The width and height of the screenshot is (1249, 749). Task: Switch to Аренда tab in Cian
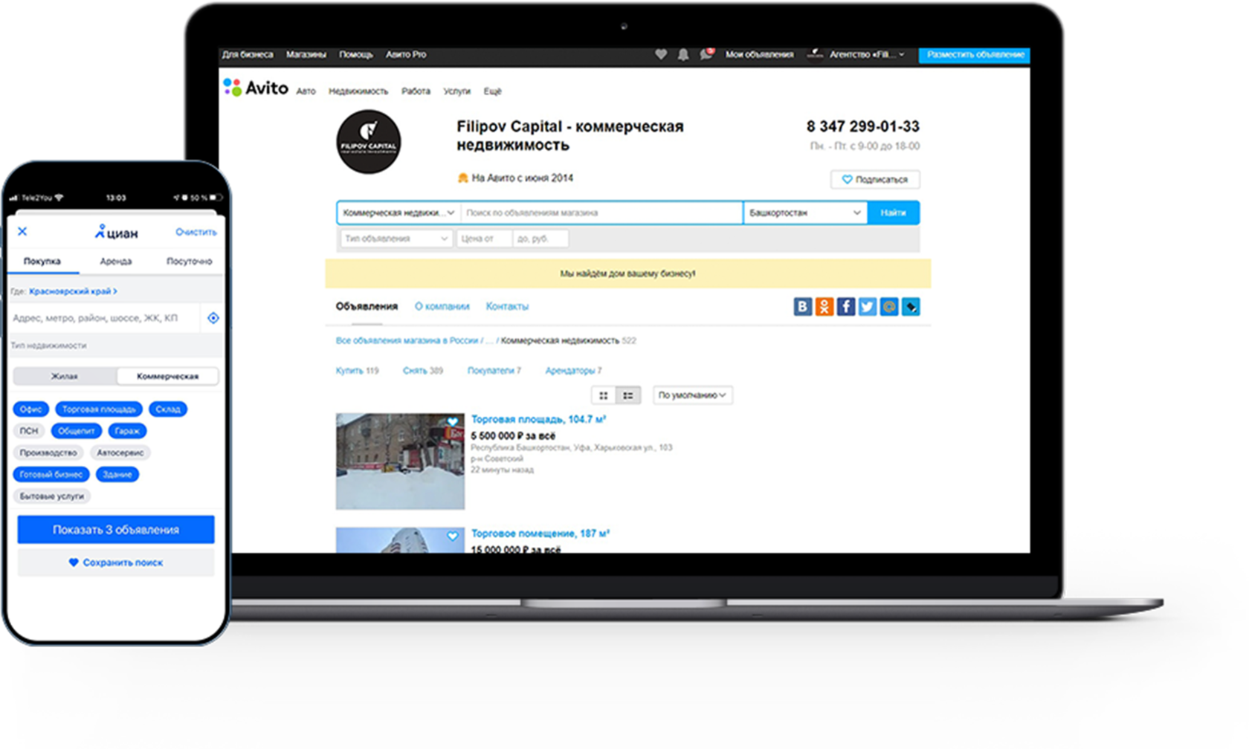(116, 262)
